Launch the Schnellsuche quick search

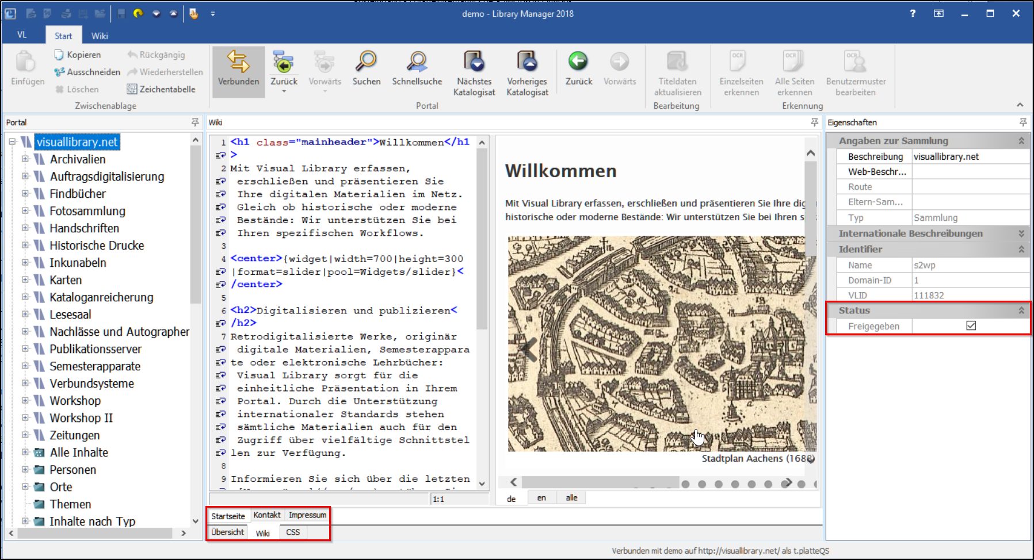pos(417,62)
